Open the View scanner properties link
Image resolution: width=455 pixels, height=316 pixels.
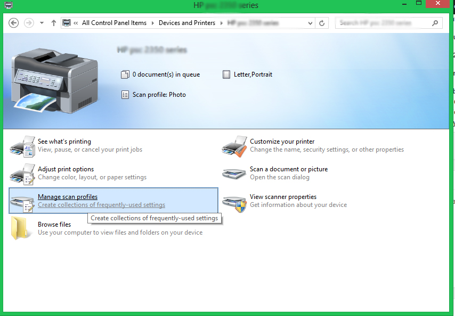pos(283,197)
